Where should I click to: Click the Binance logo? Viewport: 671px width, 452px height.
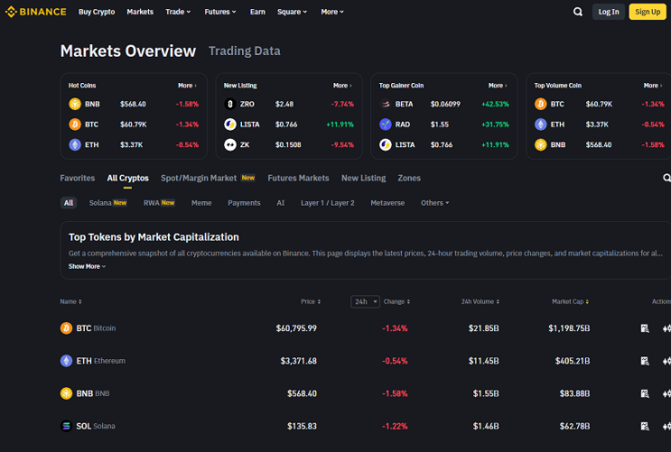[35, 12]
